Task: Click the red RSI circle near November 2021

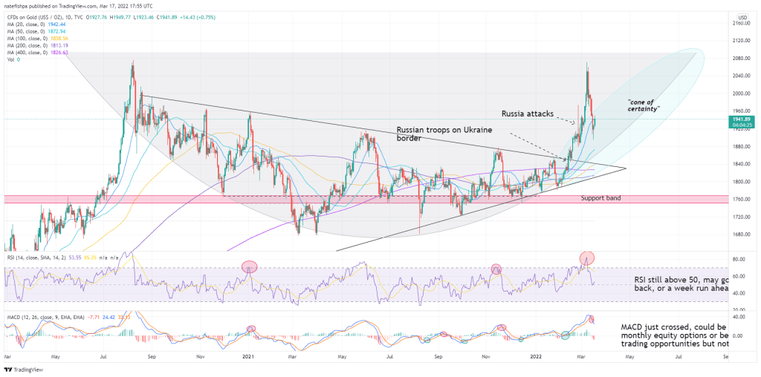Action: click(496, 267)
